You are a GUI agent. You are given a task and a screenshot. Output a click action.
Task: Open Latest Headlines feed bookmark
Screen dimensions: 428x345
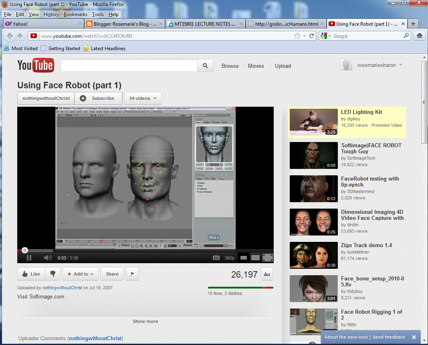[104, 49]
